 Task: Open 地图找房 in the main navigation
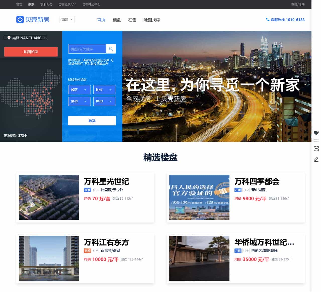pos(152,20)
